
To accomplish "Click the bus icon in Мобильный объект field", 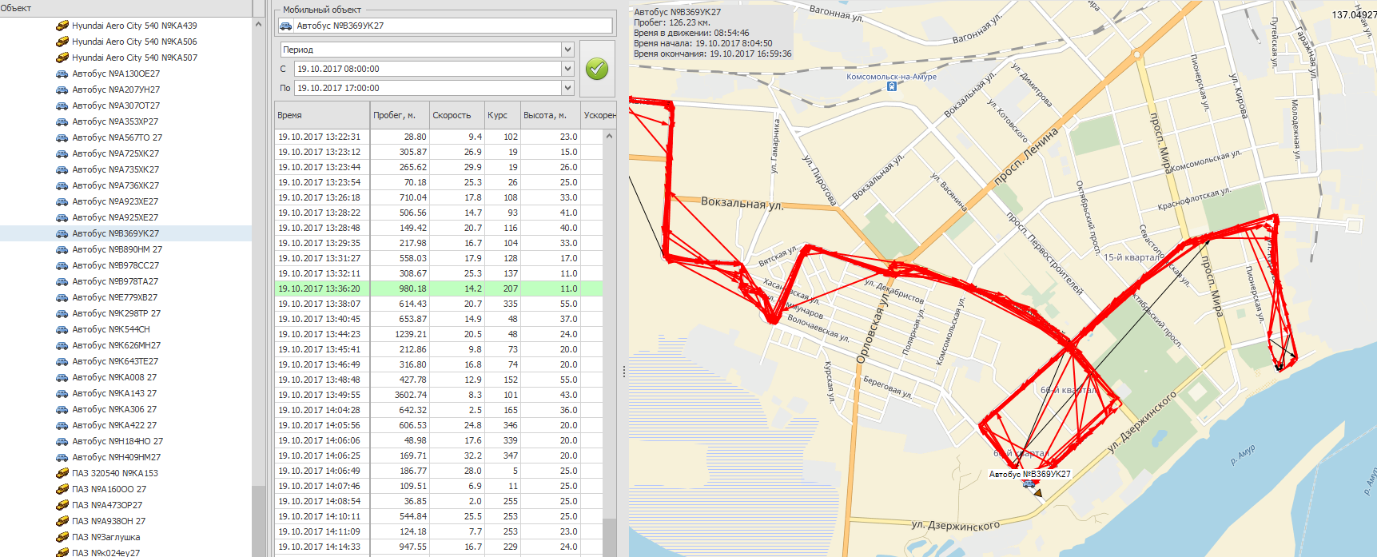I will pos(285,26).
